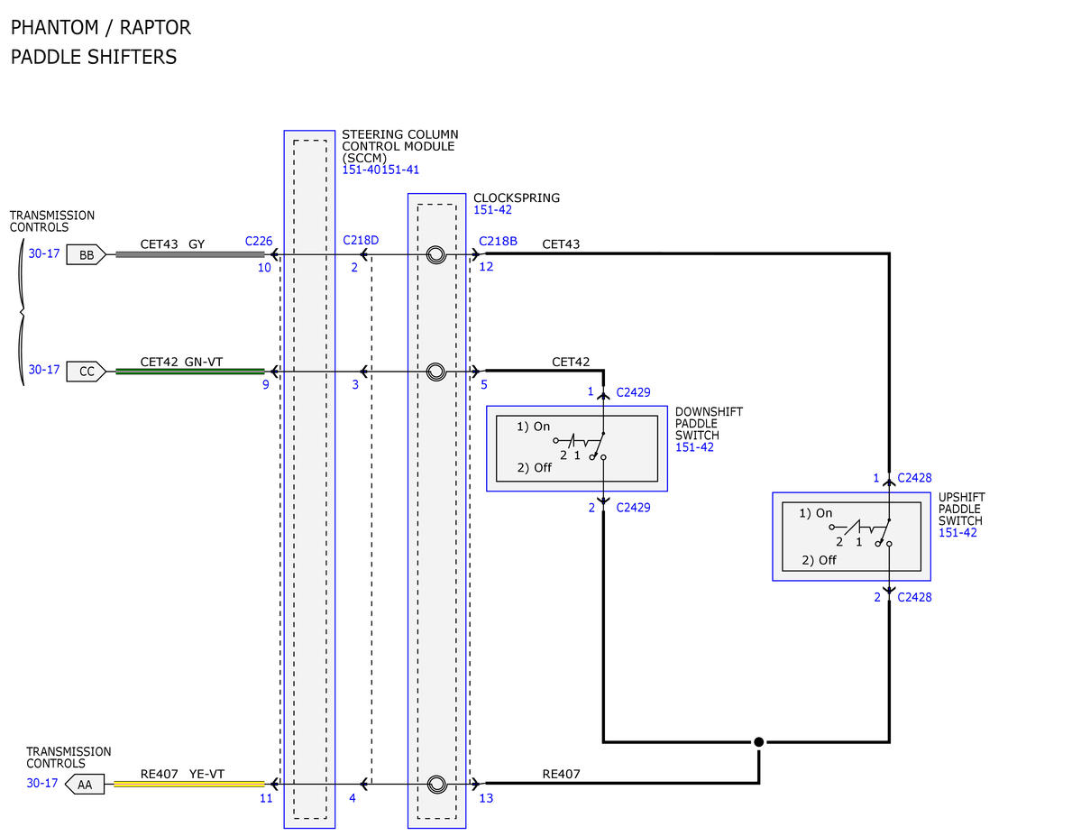Select the DOWNSHIFT PADDLE SWITCH label
Screen dimensions: 1081x836
(709, 424)
